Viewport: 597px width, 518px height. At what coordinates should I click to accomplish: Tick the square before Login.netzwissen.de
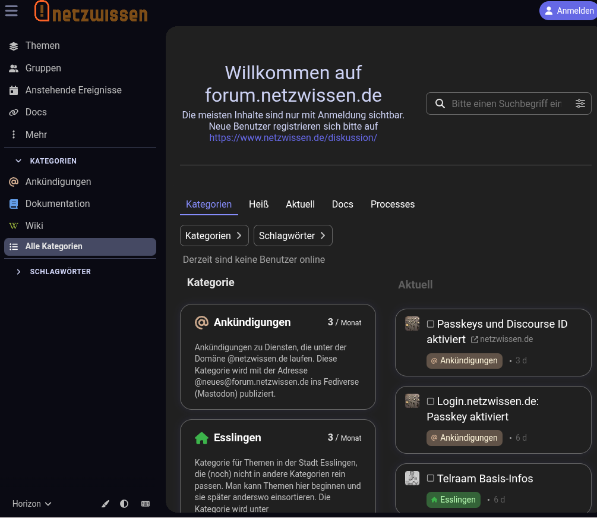point(431,402)
